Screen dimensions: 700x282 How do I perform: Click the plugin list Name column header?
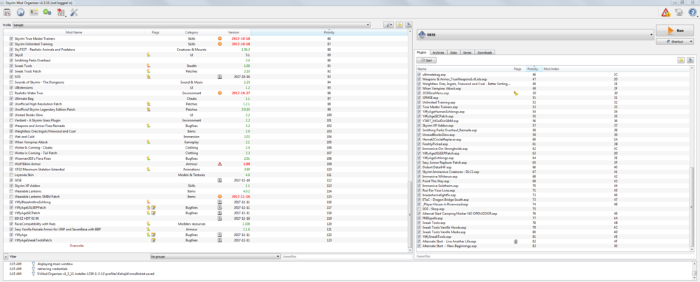[464, 69]
